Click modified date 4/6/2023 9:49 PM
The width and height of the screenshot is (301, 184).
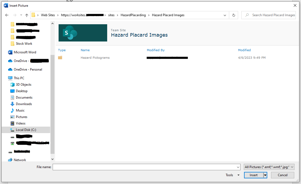[252, 58]
